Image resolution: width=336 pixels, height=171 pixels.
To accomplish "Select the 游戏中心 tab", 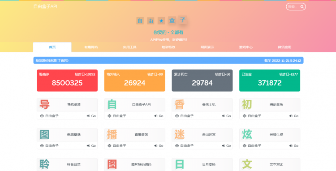I will 246,47.
